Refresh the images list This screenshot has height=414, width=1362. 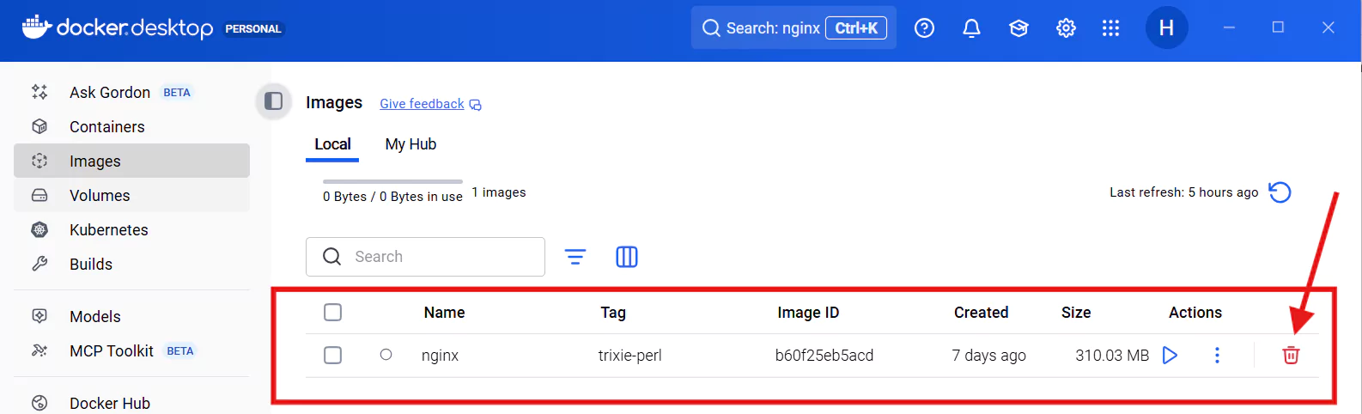click(1280, 192)
